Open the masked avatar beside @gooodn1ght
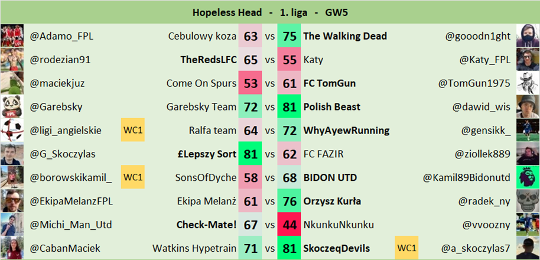Screen dimensions: 540x260 (528, 36)
